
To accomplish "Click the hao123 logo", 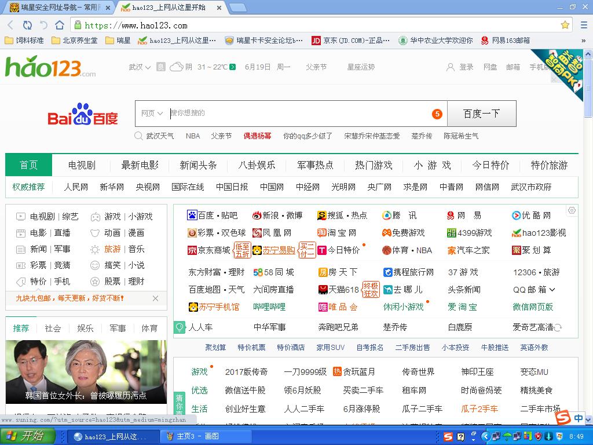I will click(x=50, y=67).
